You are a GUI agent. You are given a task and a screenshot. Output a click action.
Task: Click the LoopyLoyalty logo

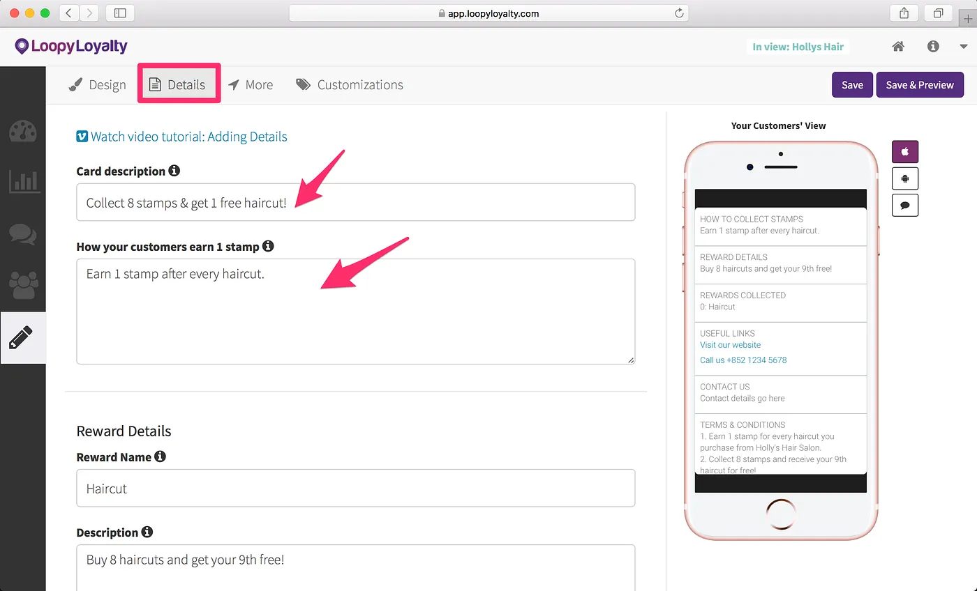tap(71, 47)
